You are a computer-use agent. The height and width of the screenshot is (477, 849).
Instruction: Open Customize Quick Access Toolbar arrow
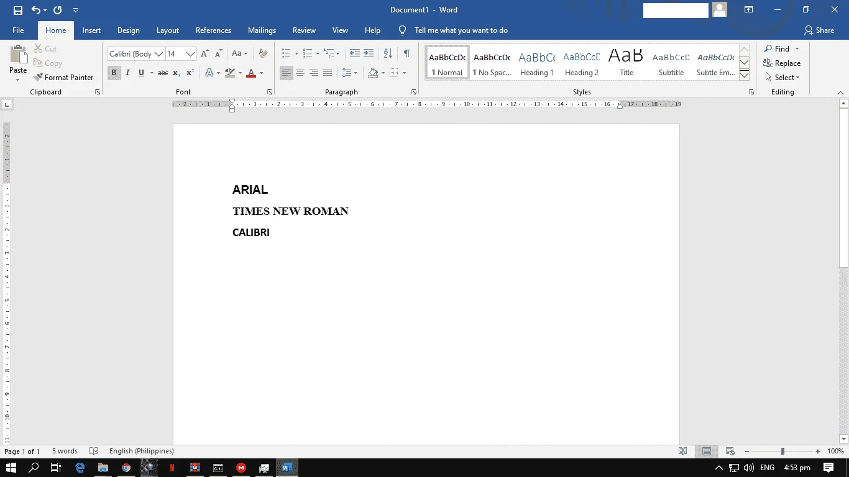[x=76, y=10]
